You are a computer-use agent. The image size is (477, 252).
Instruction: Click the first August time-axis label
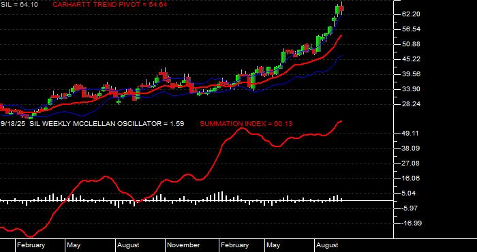coord(128,245)
